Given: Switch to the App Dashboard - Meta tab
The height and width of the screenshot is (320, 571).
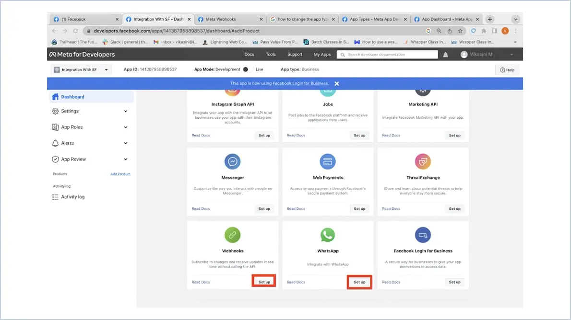Looking at the screenshot, I should pyautogui.click(x=446, y=19).
